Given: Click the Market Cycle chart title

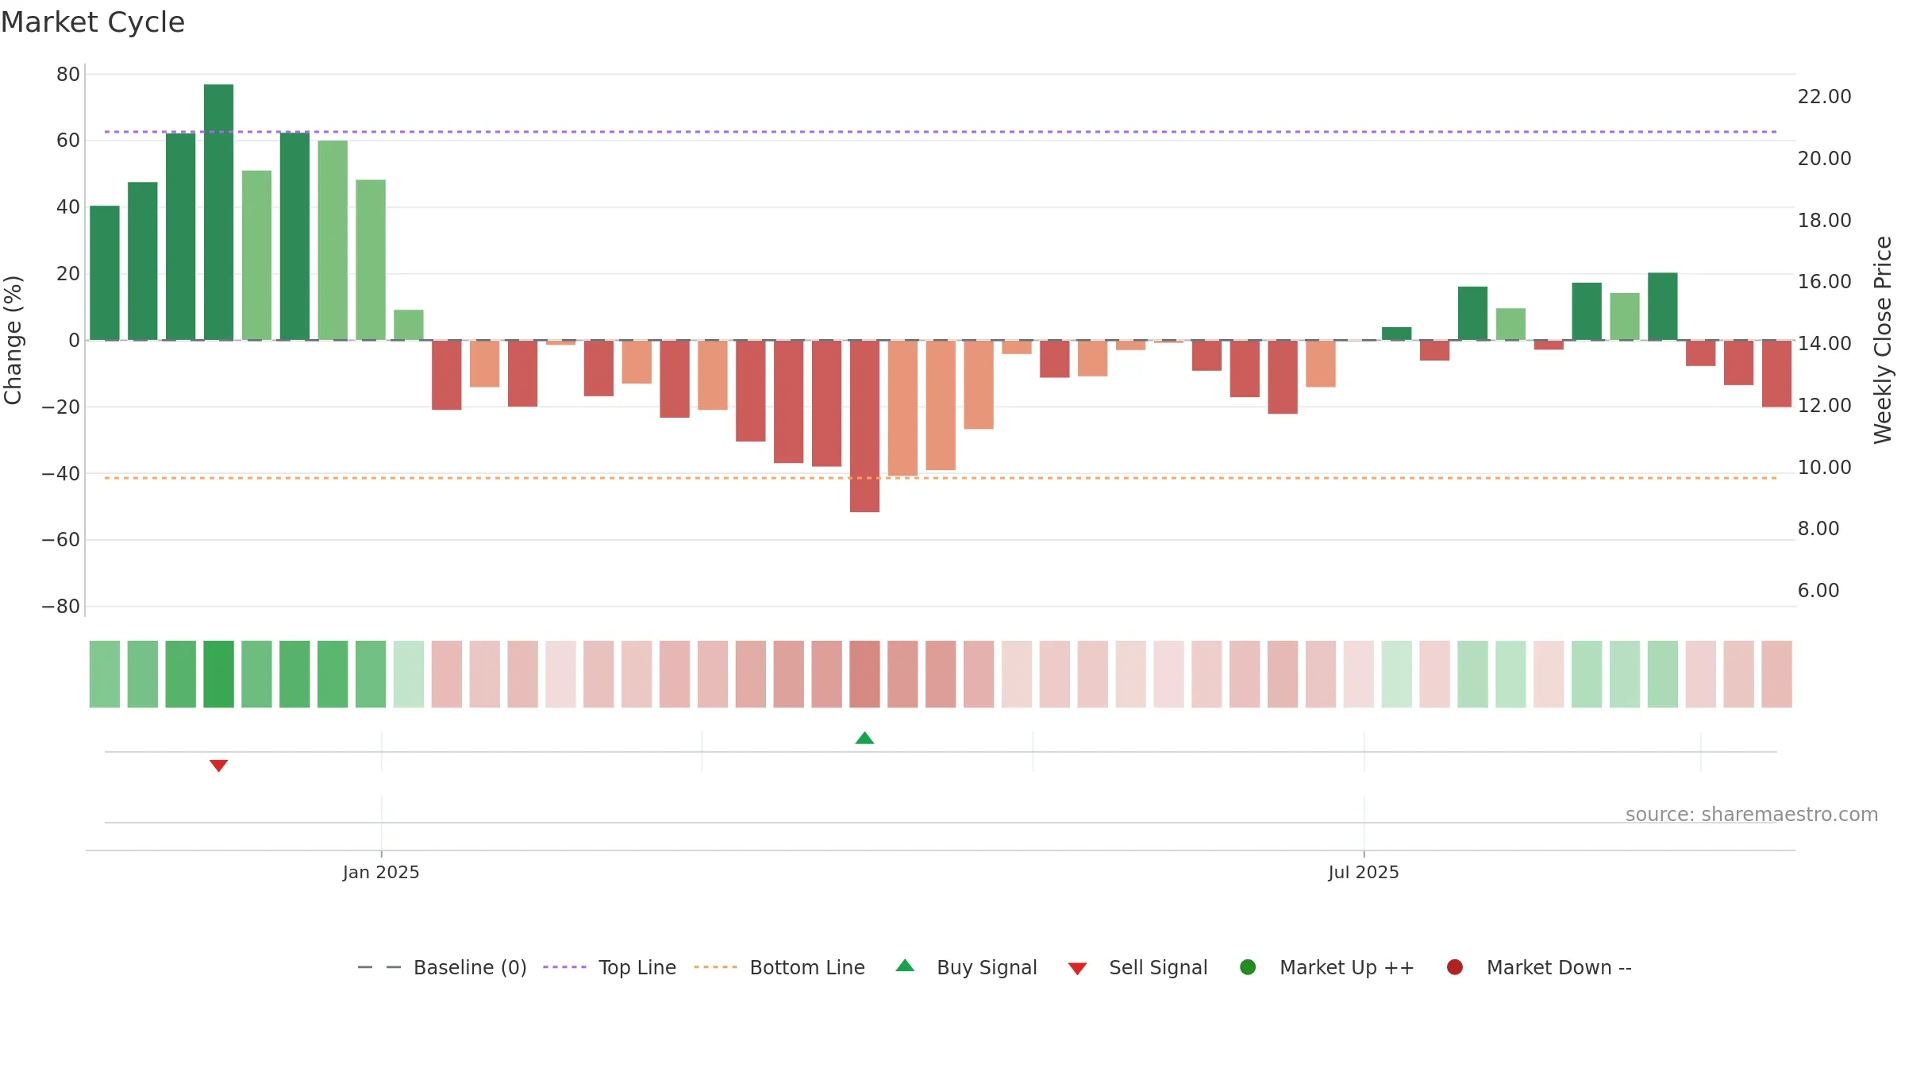Looking at the screenshot, I should [93, 22].
